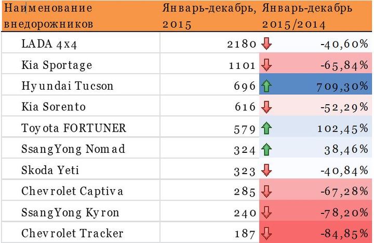Image resolution: width=374 pixels, height=243 pixels.
Task: Click the red down arrow for SsangYong Kyron
Action: [x=267, y=212]
